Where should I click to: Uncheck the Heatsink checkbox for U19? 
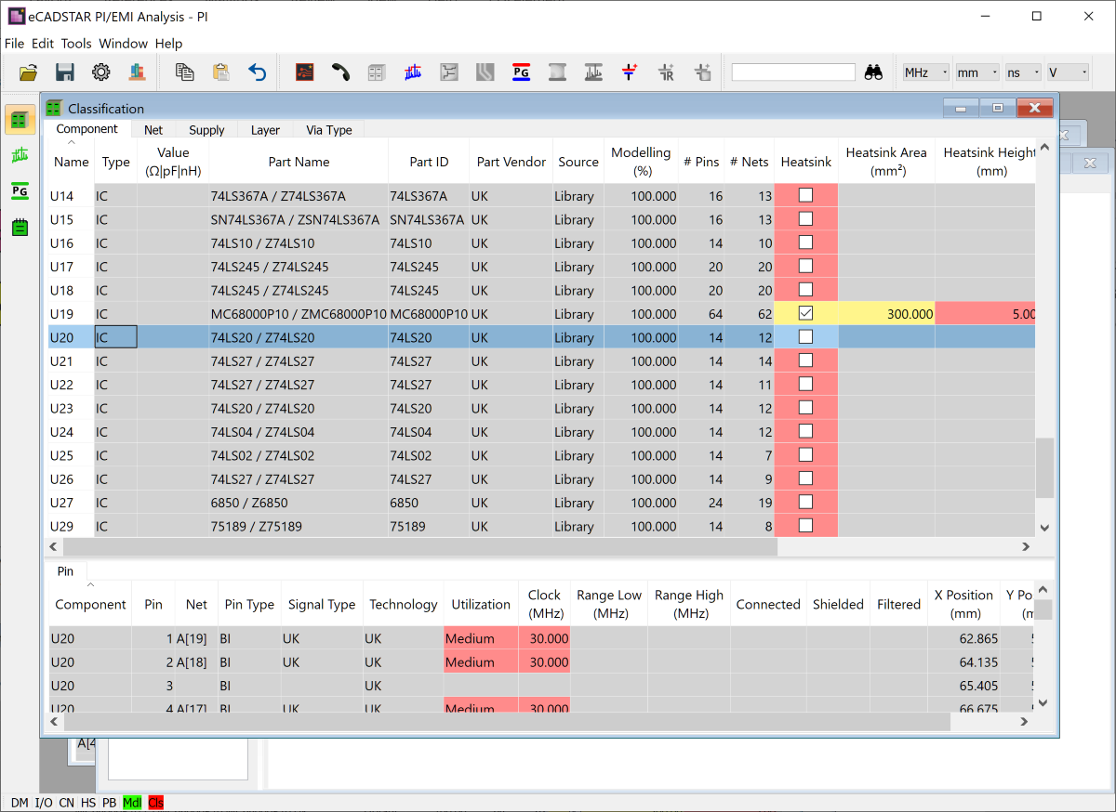coord(806,314)
